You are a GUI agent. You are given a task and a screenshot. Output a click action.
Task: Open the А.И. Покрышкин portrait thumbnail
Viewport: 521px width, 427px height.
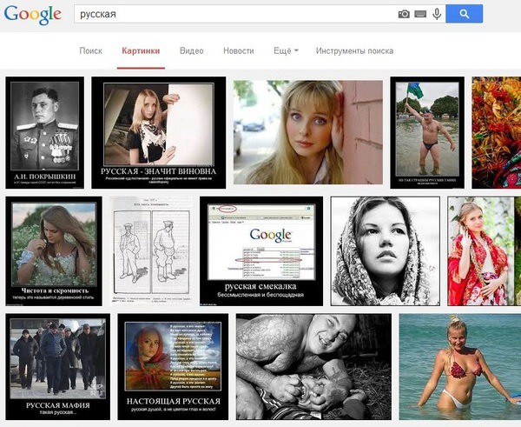[x=45, y=132]
